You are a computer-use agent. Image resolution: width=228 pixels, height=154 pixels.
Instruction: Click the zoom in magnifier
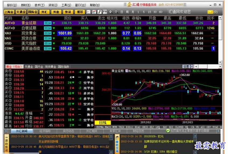point(116,12)
